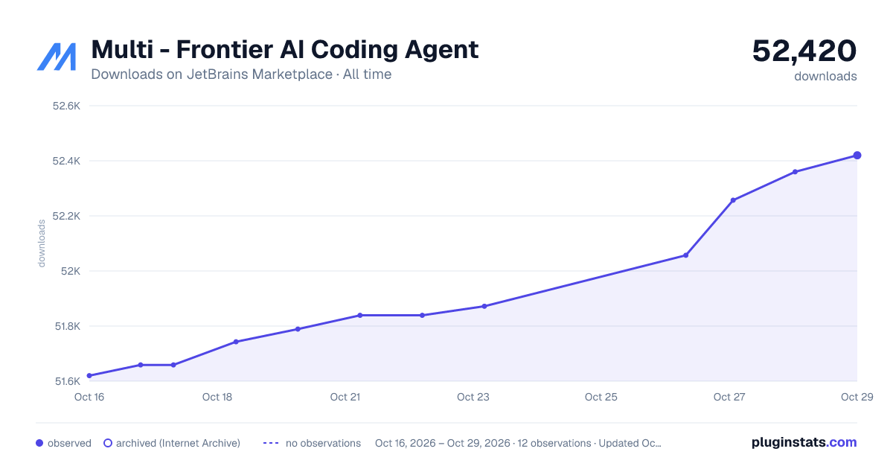
Task: Click the filled observed legend dot
Action: click(39, 443)
